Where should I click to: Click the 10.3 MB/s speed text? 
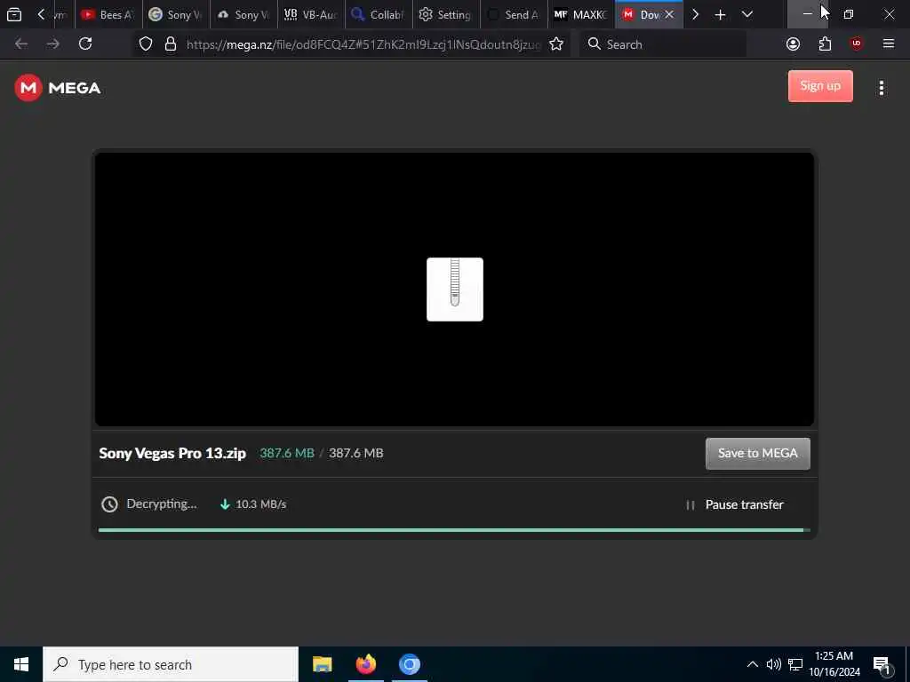click(x=260, y=504)
